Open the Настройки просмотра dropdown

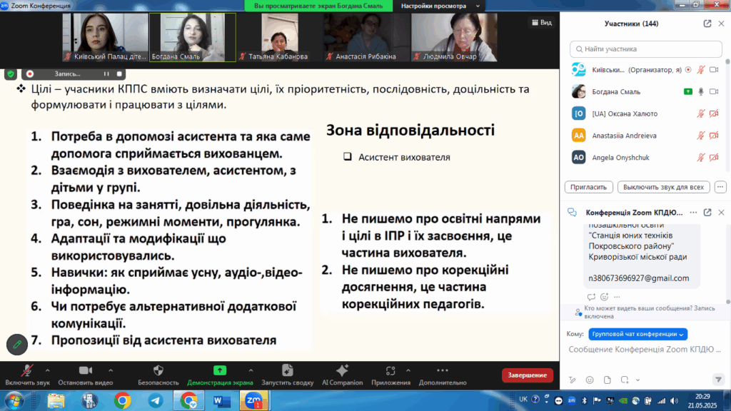pyautogui.click(x=437, y=6)
